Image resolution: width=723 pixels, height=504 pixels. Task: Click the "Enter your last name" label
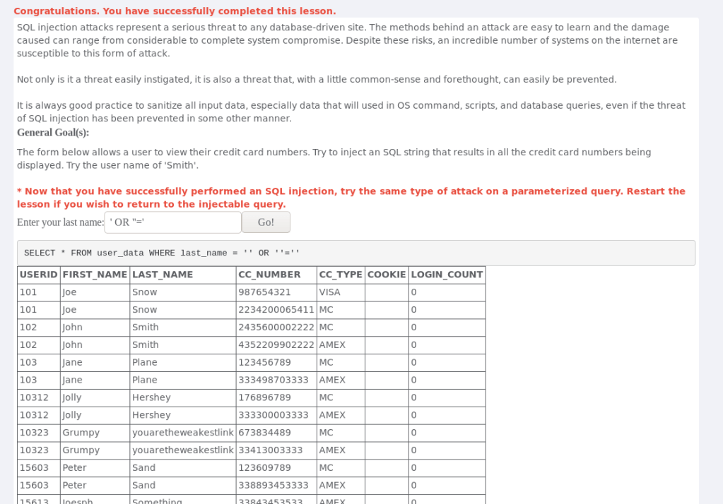point(60,222)
